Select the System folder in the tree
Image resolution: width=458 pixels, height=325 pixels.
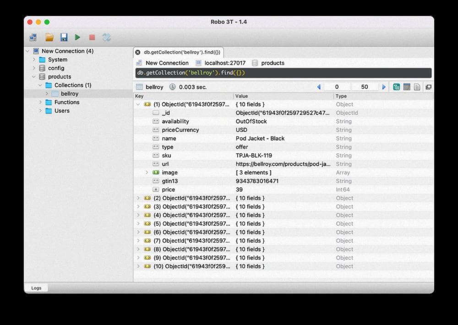[58, 60]
